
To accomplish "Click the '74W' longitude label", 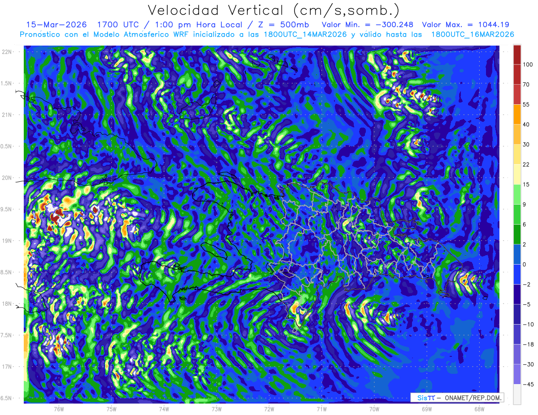I will click(x=164, y=409).
